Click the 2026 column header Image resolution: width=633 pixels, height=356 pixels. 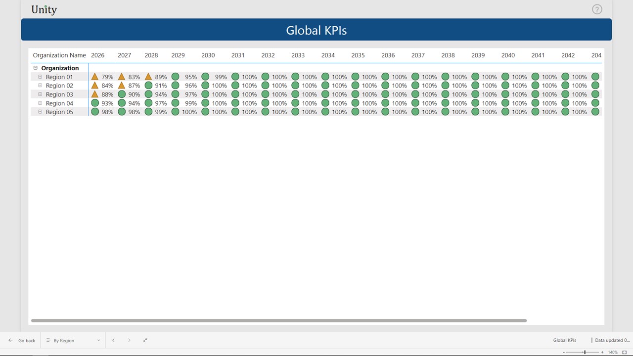[98, 55]
